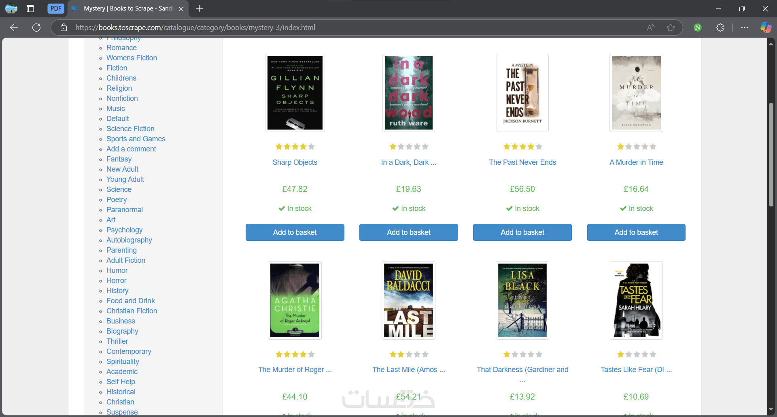Open Tastes Like Fear (DI title link

[636, 370]
